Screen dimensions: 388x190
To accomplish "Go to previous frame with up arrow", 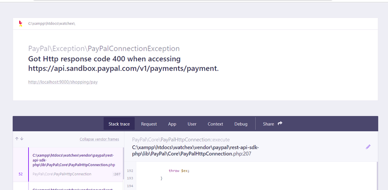I will [17, 139].
